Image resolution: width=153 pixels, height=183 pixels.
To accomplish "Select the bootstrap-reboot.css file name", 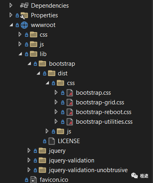I will click(x=104, y=112).
